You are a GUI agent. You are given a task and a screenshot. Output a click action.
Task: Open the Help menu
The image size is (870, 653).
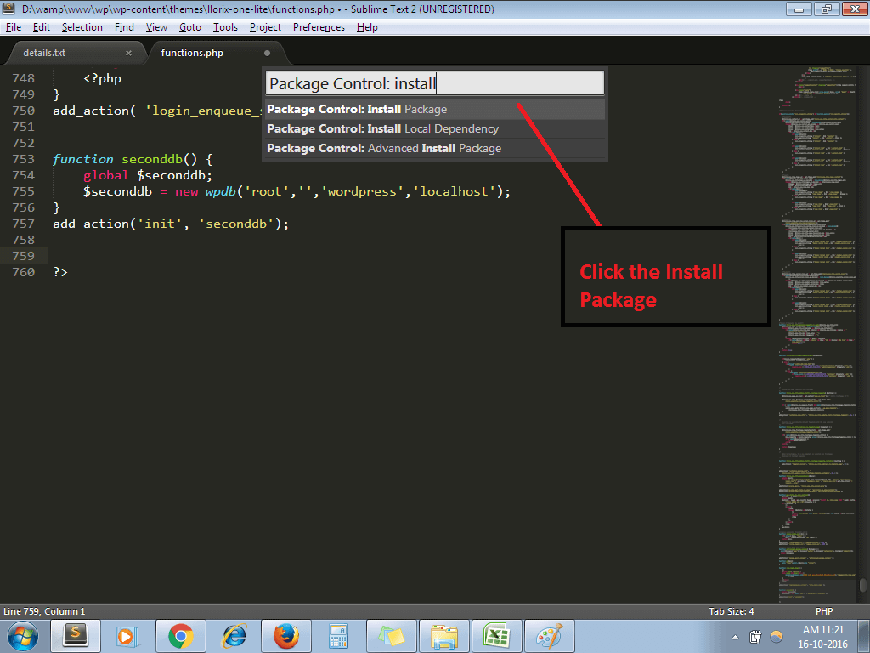(367, 27)
